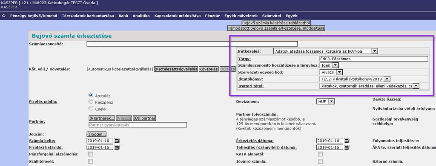Click the (Ú)j partner button
436x166 pixels.
click(144, 118)
